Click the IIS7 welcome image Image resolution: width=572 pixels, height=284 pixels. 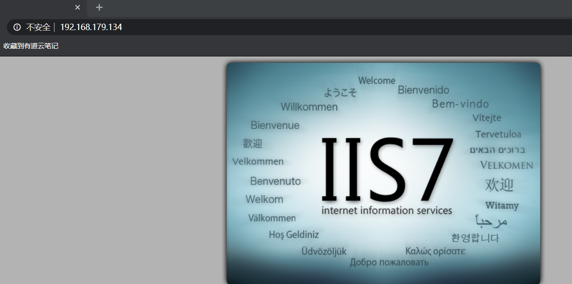[x=383, y=173]
